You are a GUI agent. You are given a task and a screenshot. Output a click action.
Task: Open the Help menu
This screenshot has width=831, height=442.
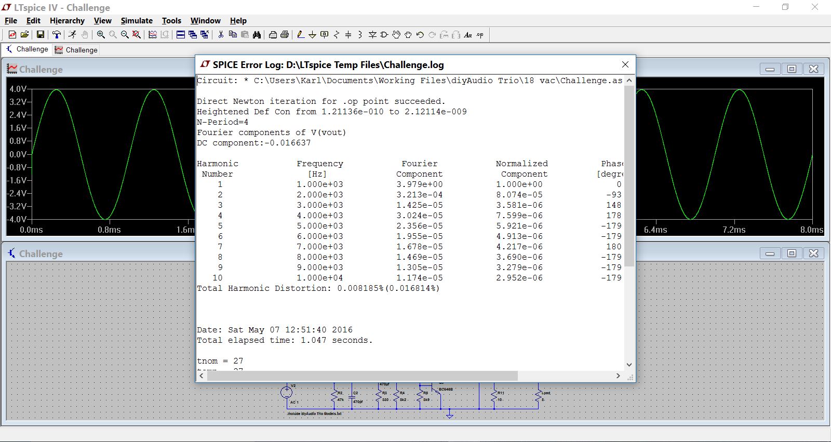pos(238,21)
